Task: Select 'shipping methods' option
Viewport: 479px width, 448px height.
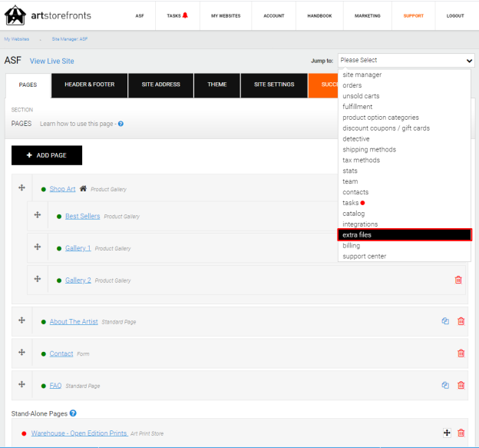Action: tap(404, 150)
